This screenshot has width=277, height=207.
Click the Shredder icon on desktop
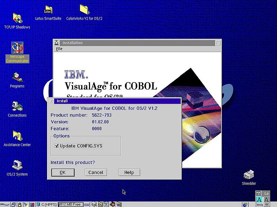(x=249, y=175)
